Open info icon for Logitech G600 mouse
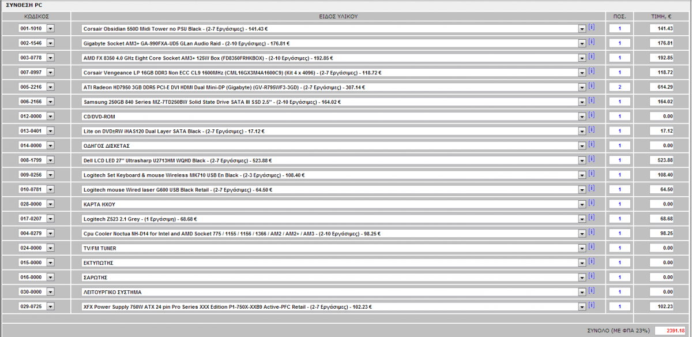 point(592,188)
